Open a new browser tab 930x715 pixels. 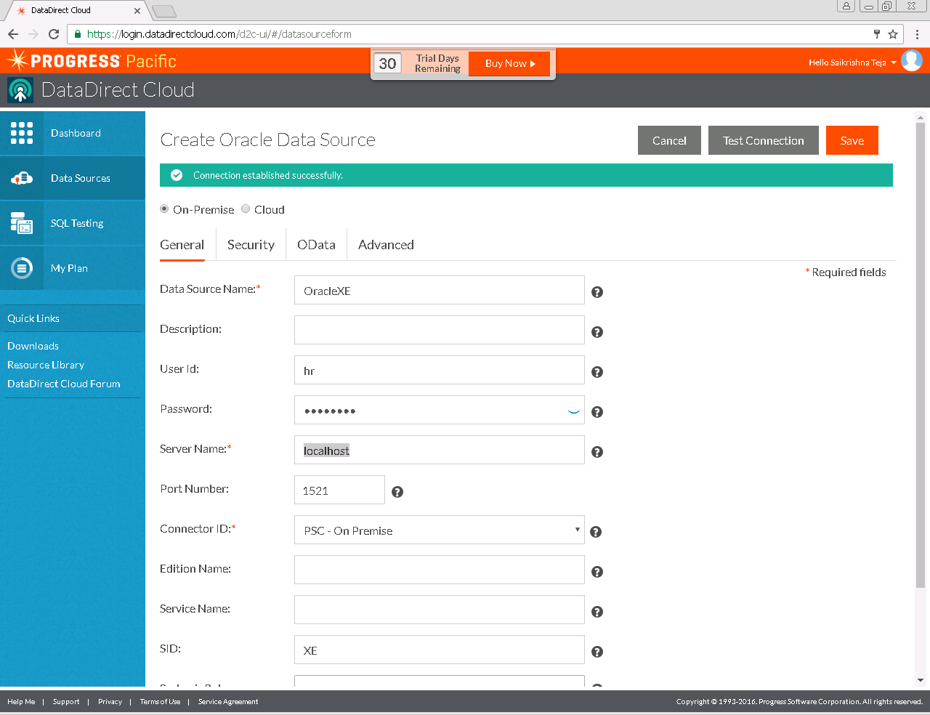click(165, 11)
